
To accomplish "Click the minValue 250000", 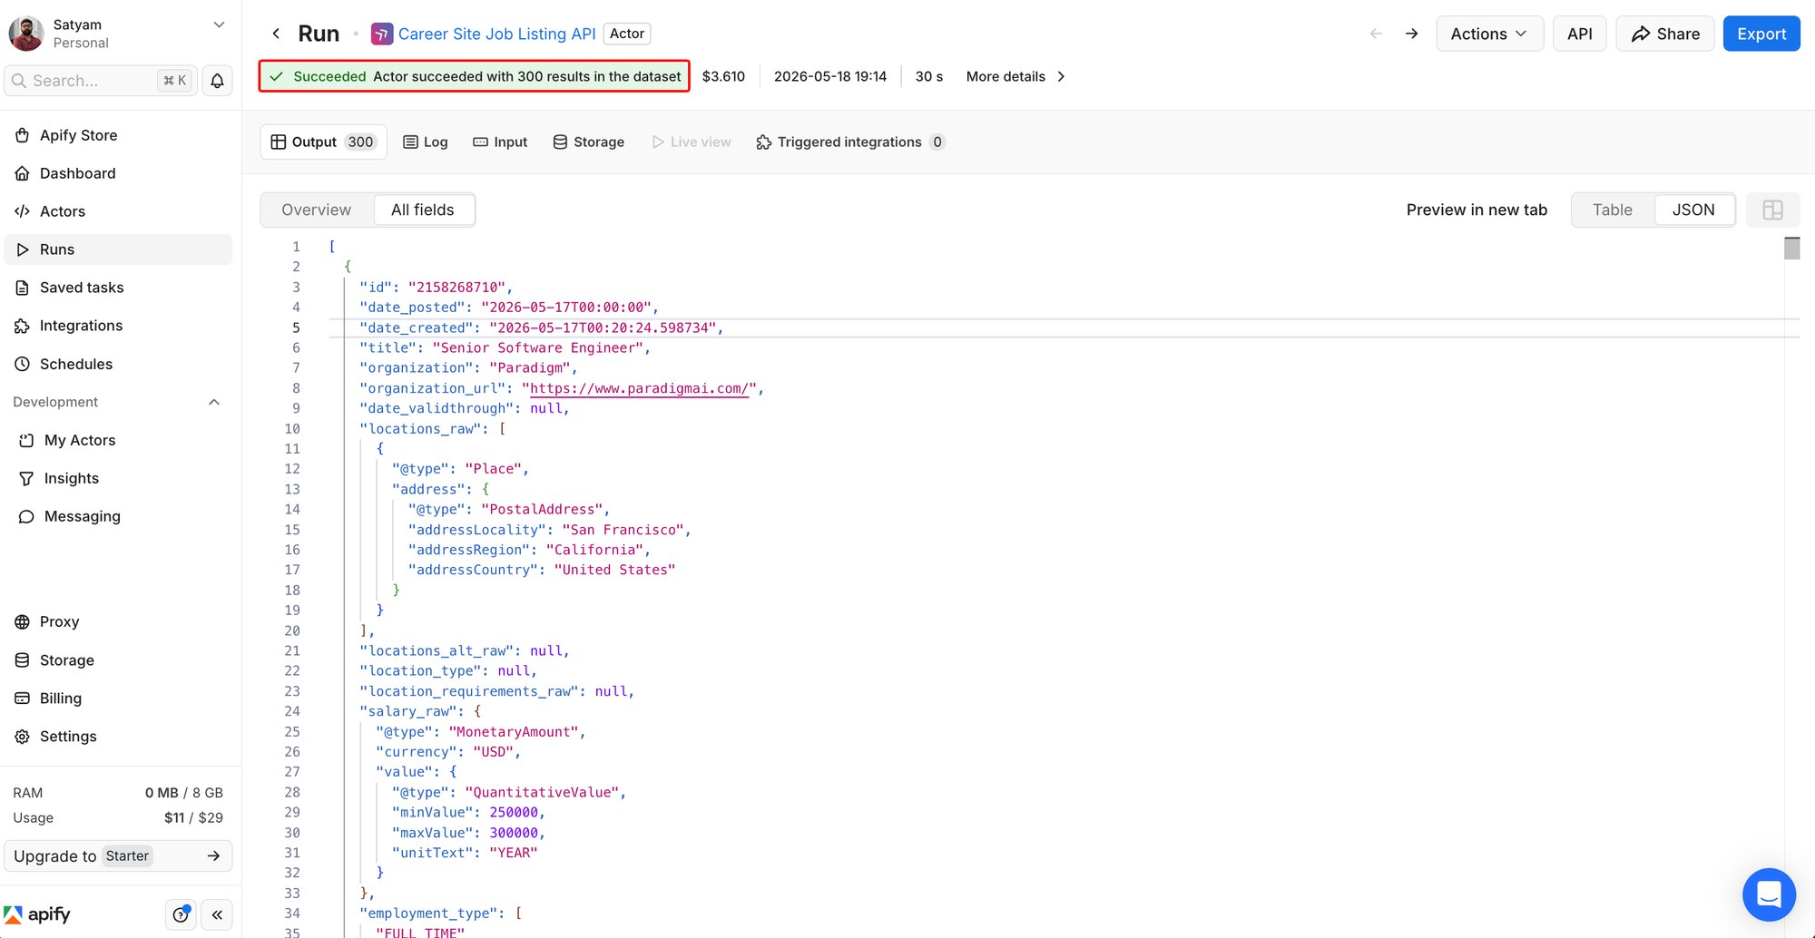I will tap(514, 812).
